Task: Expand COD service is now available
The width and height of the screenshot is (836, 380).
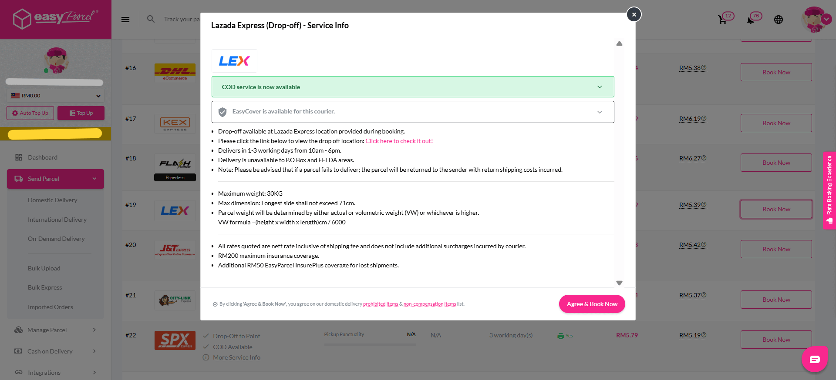Action: point(413,87)
